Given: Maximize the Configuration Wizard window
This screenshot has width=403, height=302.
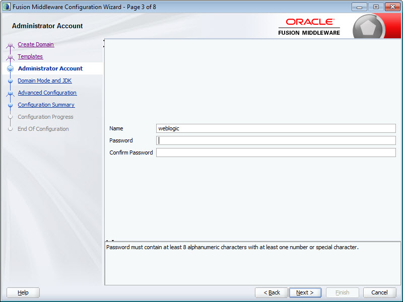Looking at the screenshot, I should click(376, 7).
